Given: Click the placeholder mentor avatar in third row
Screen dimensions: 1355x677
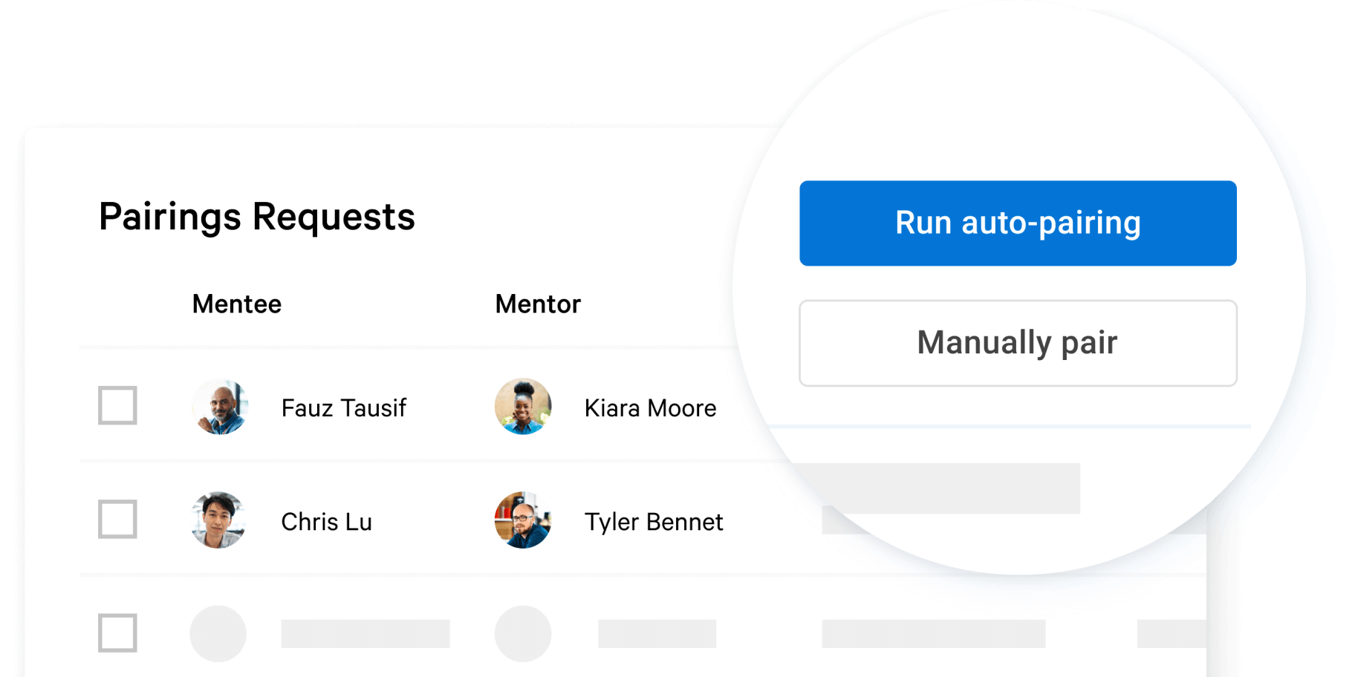Looking at the screenshot, I should point(523,633).
